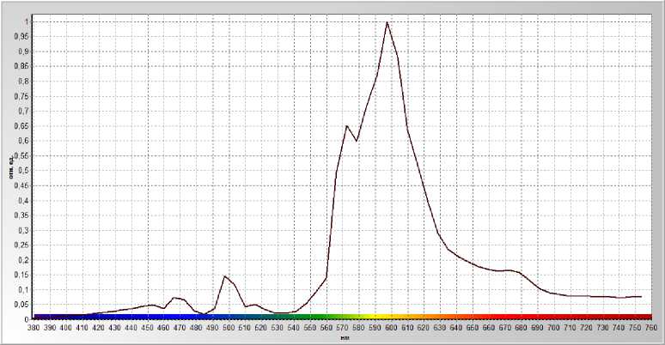This screenshot has height=345, width=665.
Task: Click the x-axis label 400
Action: pyautogui.click(x=66, y=328)
